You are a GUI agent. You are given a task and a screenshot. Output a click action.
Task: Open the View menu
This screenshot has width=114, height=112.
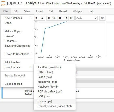27,11
